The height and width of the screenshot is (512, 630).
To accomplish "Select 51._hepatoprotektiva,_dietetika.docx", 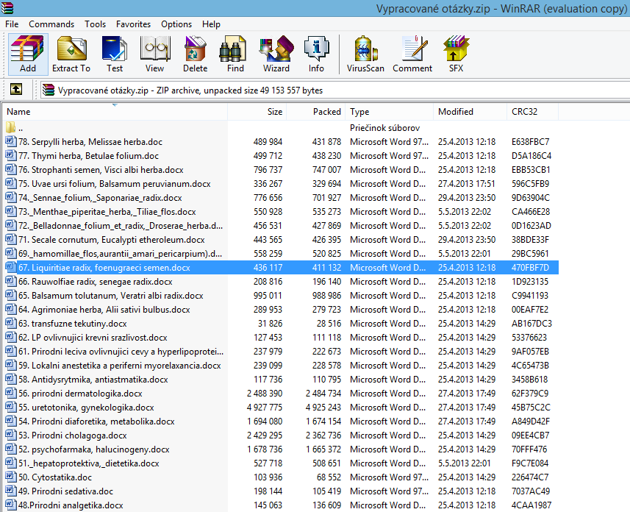I will (x=280, y=463).
